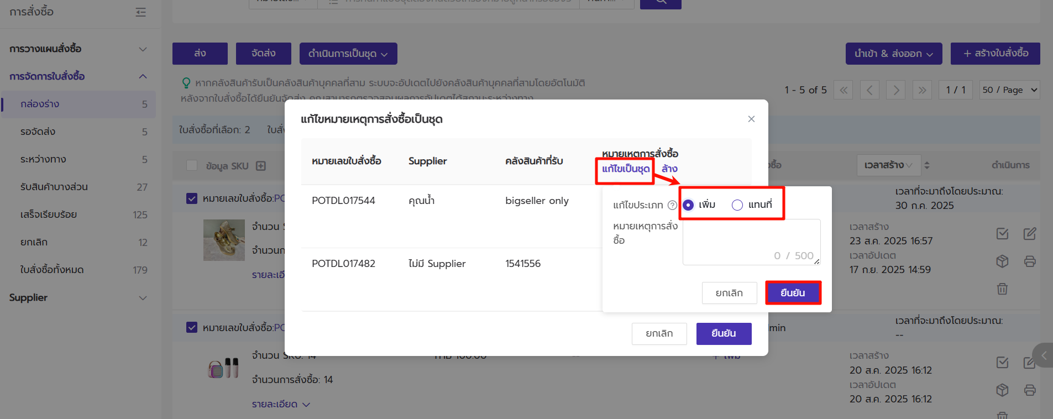Select the แทนที่ radio option
The width and height of the screenshot is (1053, 419).
737,205
